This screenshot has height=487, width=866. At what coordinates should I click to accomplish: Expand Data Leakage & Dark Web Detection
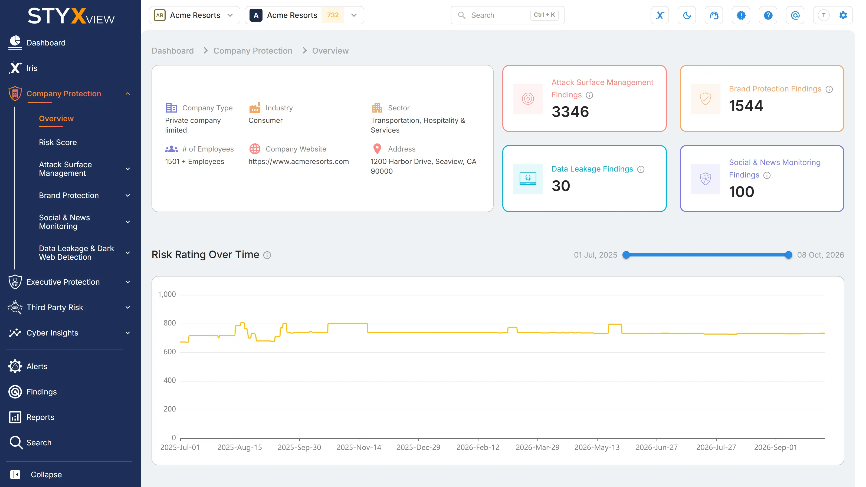[128, 252]
